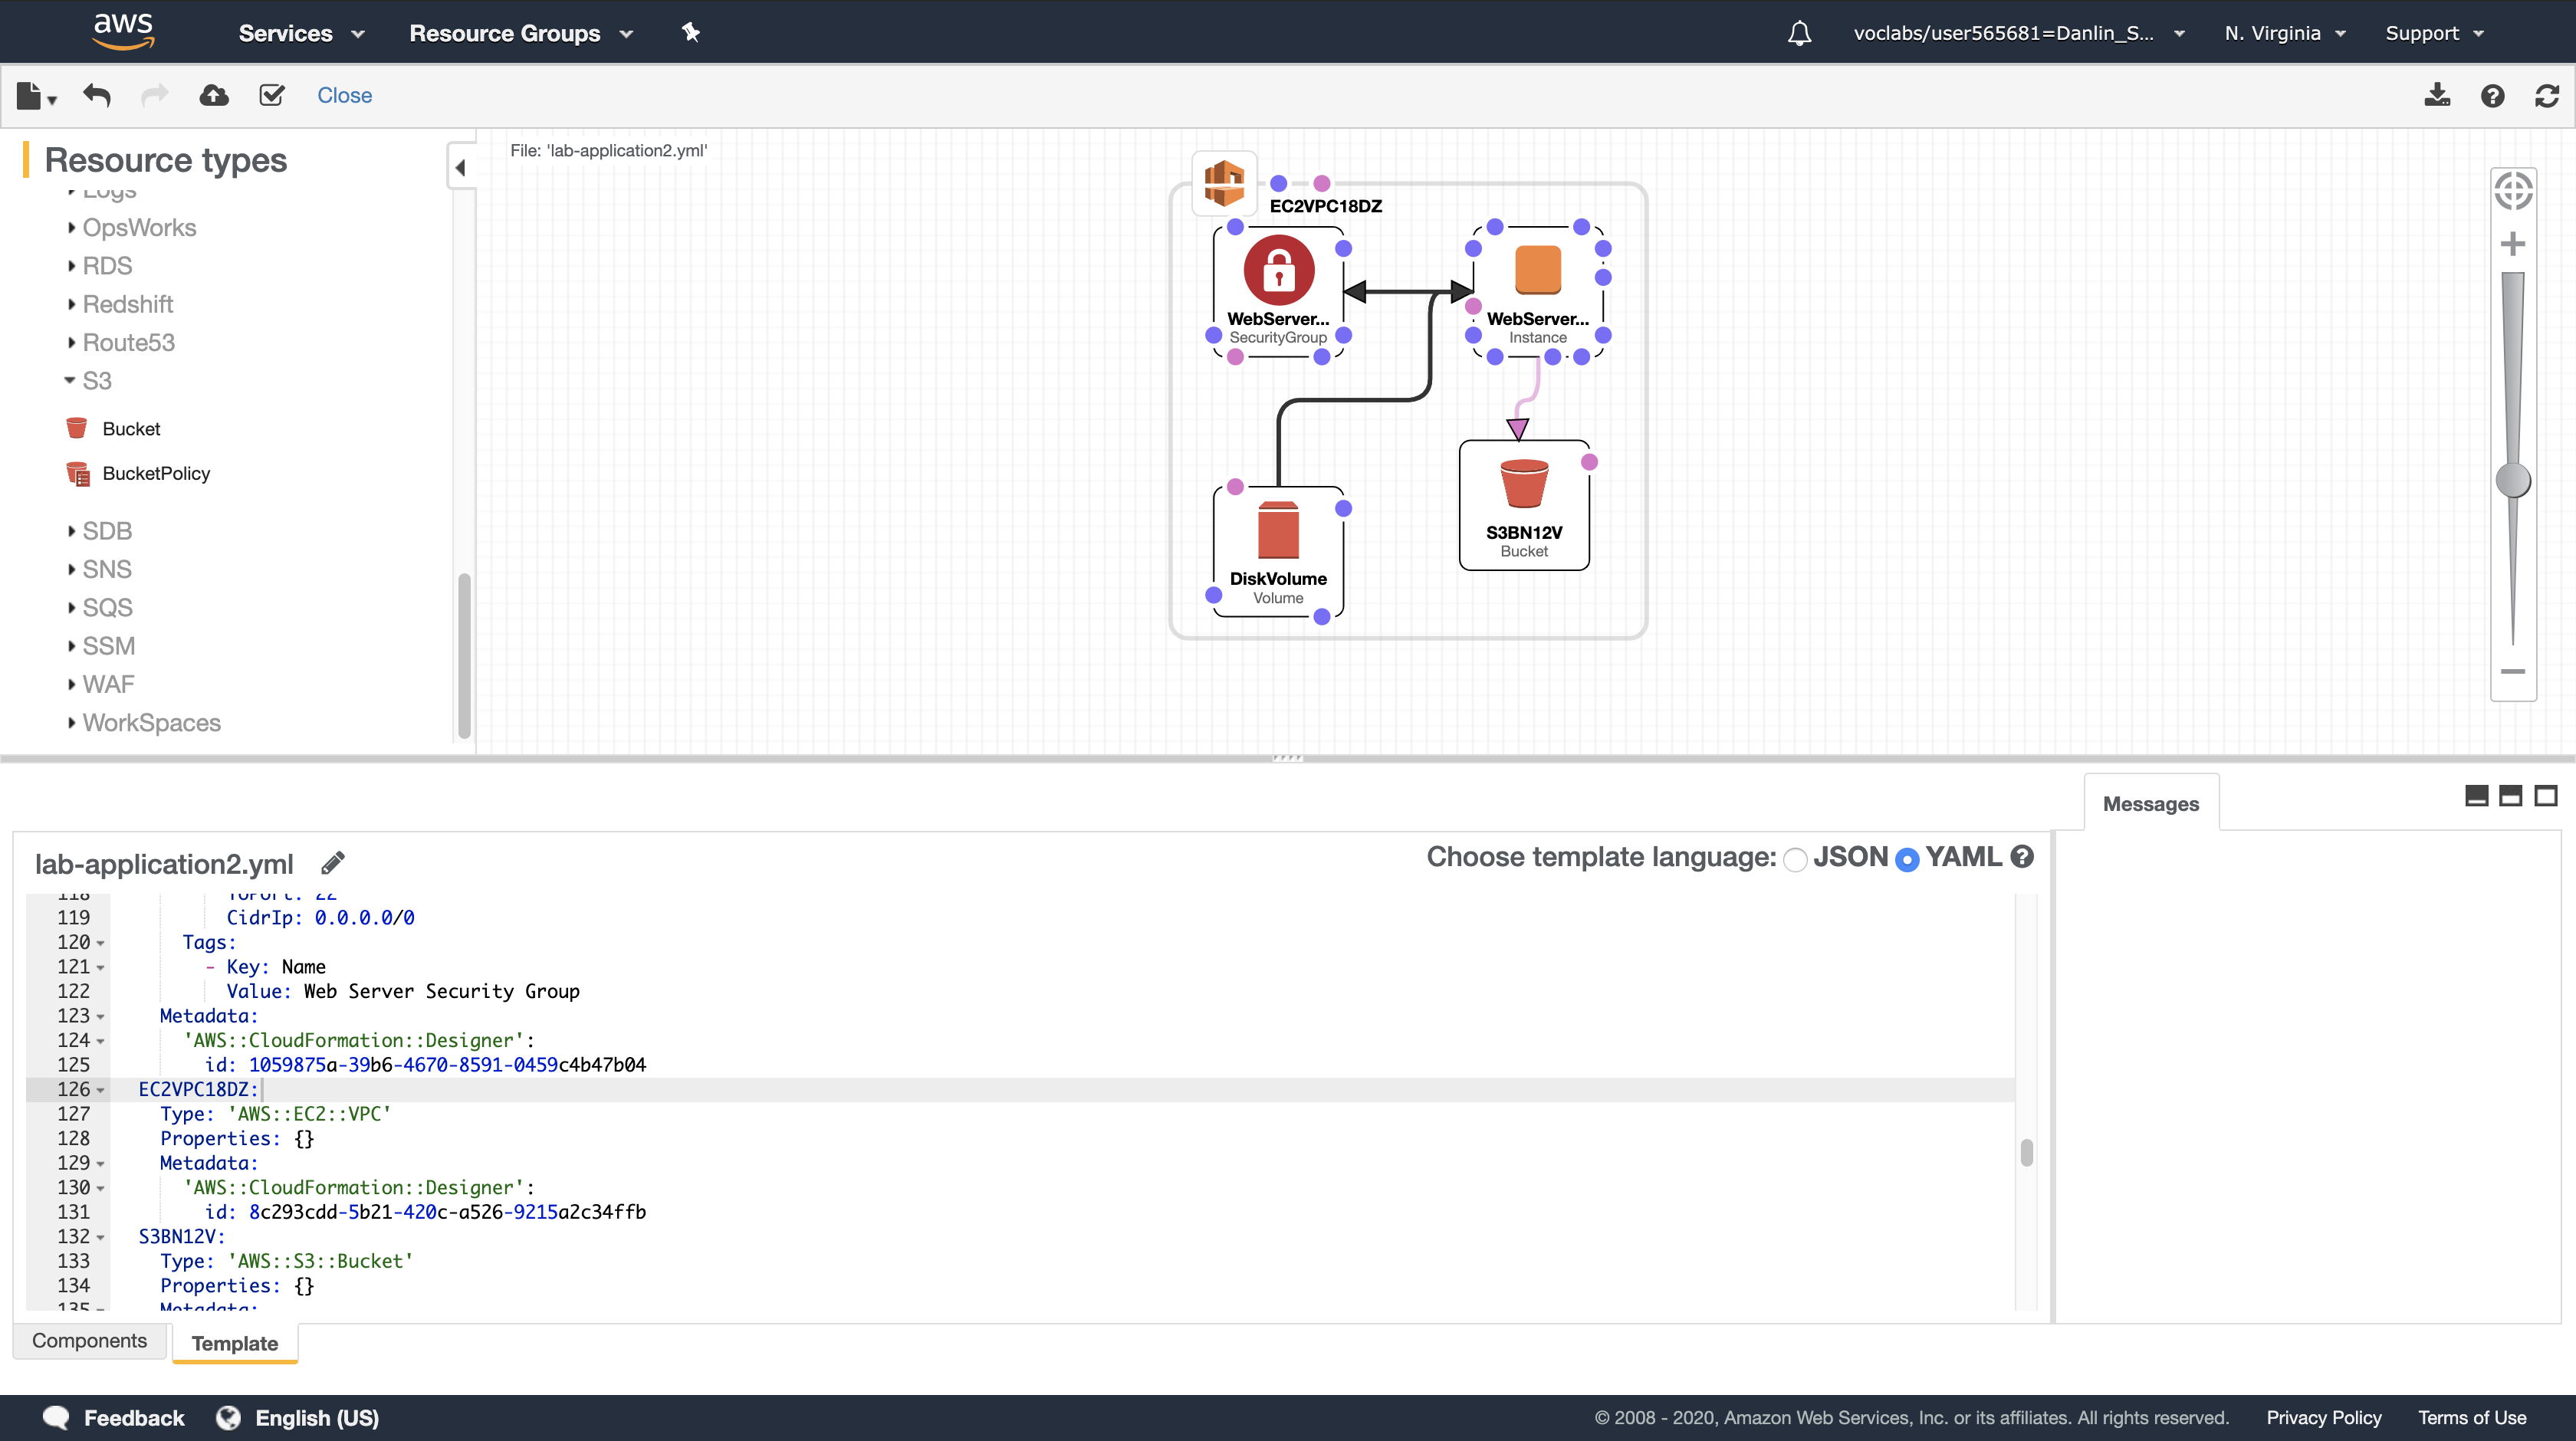Click the download diagram icon
Image resolution: width=2576 pixels, height=1441 pixels.
(2437, 96)
